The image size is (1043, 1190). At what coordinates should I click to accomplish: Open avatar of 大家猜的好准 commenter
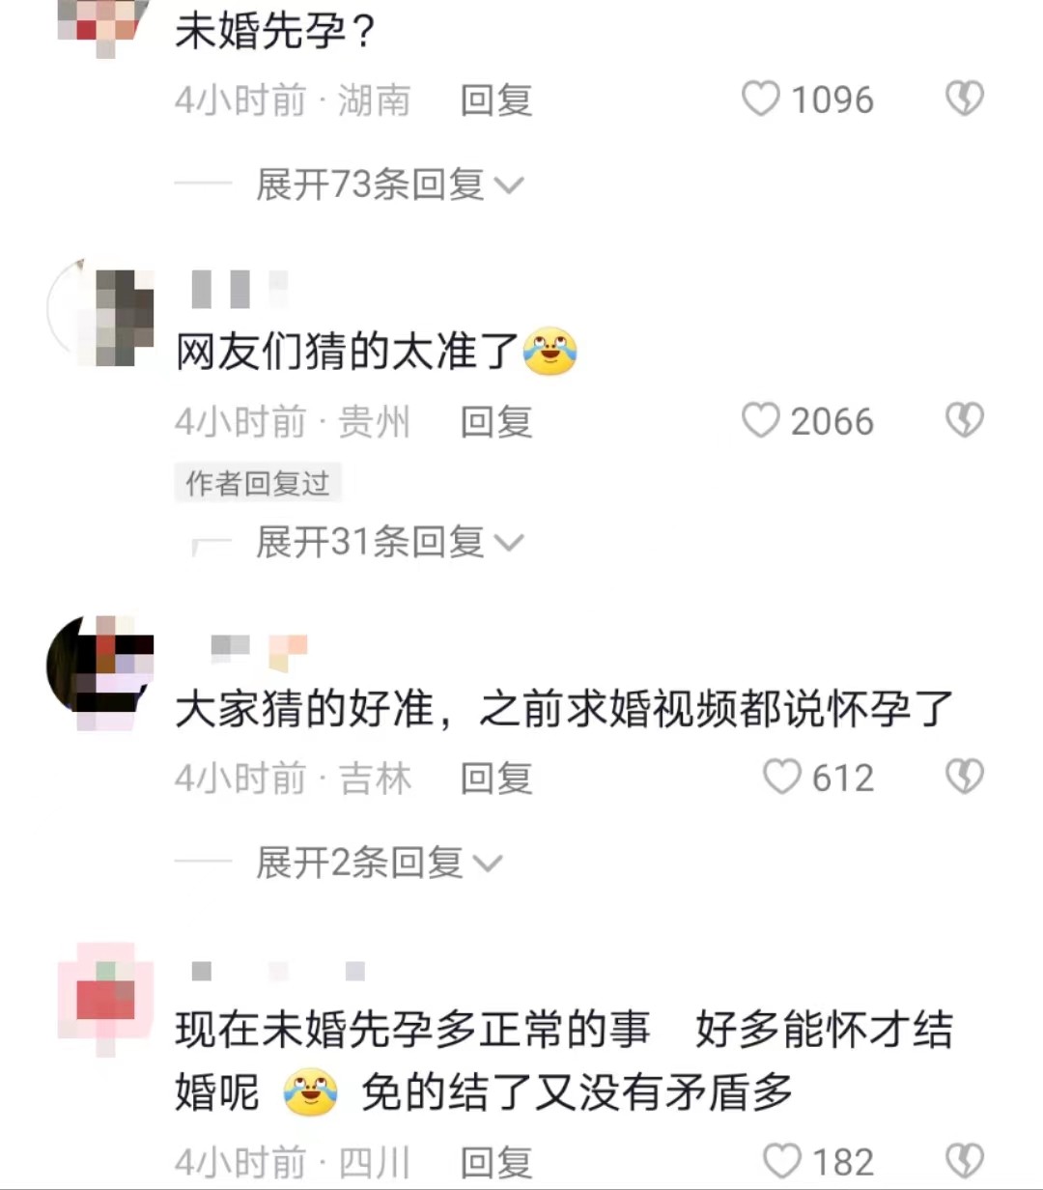100,669
